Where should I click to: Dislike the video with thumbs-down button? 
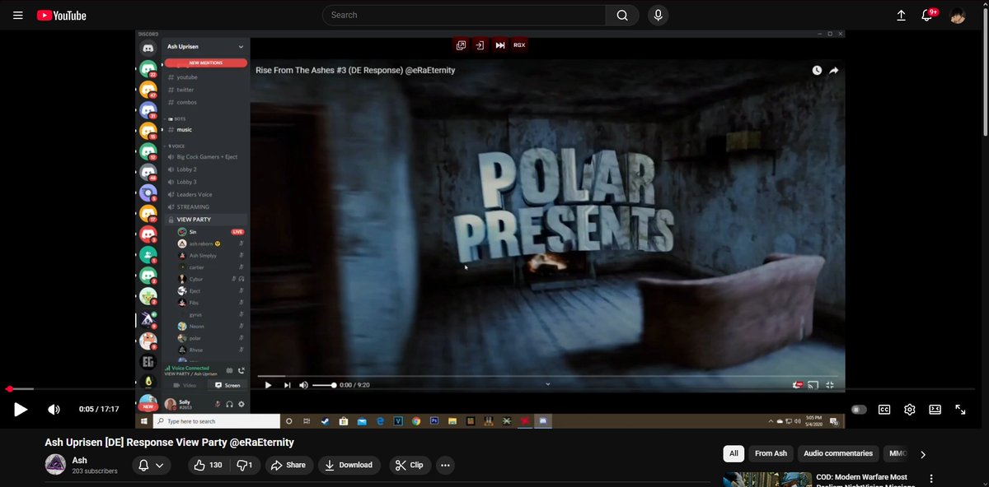(x=245, y=465)
